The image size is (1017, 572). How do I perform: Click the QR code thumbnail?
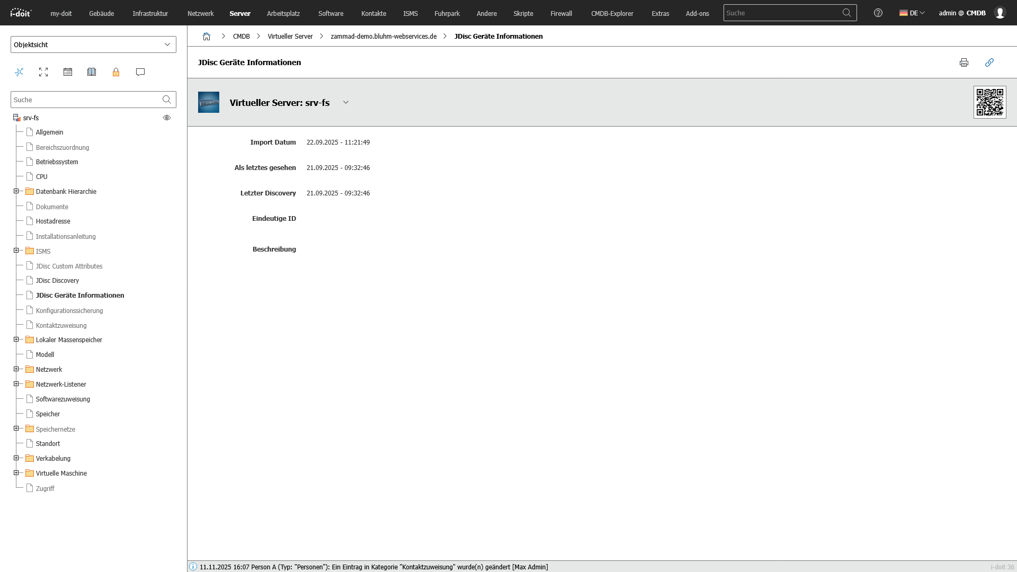(989, 102)
